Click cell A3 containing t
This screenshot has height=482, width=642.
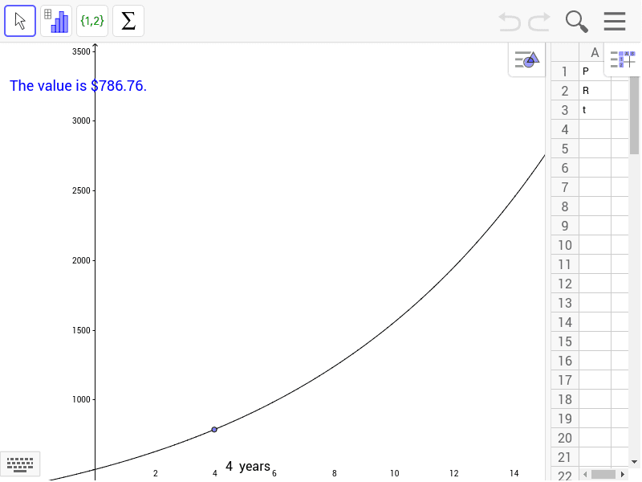click(595, 110)
